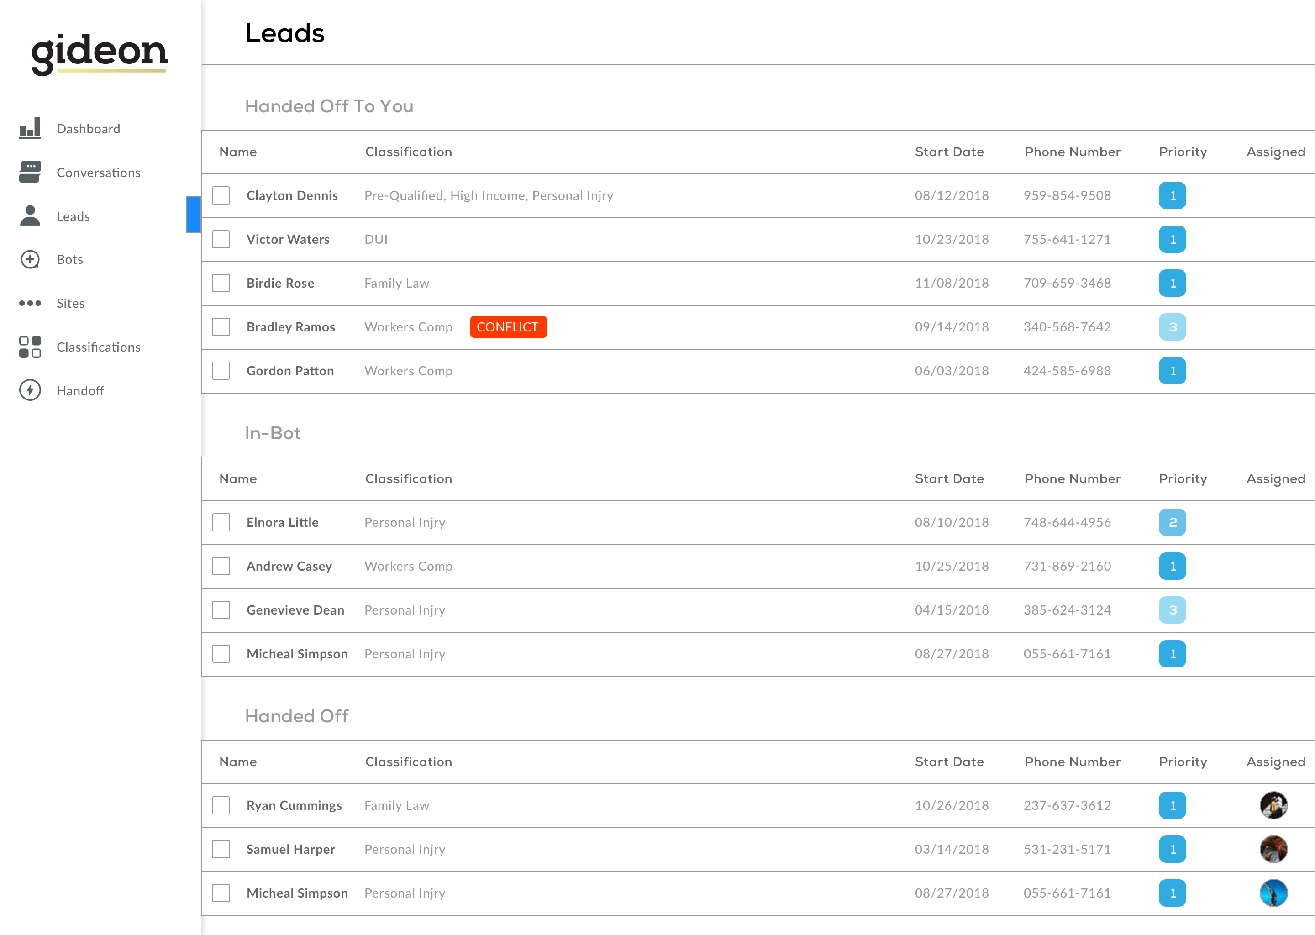The image size is (1315, 935).
Task: Sort In-Bot table by Start Date header
Action: 949,478
